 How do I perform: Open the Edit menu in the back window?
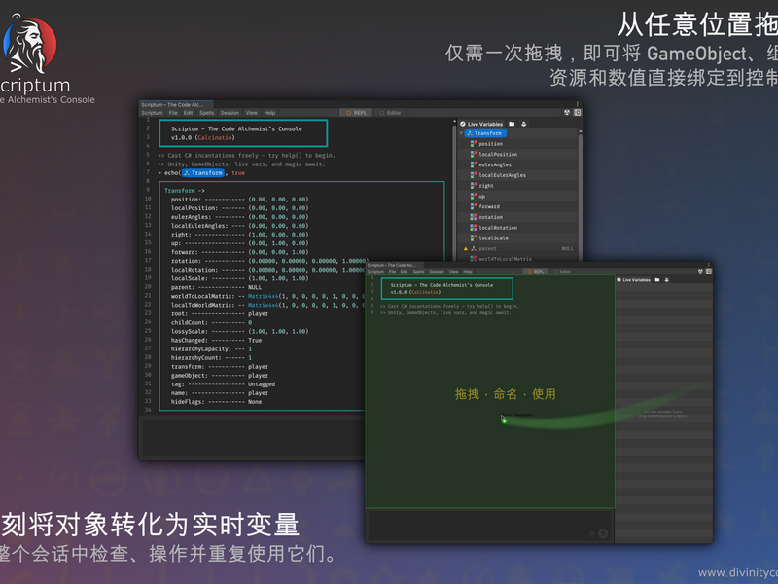188,113
